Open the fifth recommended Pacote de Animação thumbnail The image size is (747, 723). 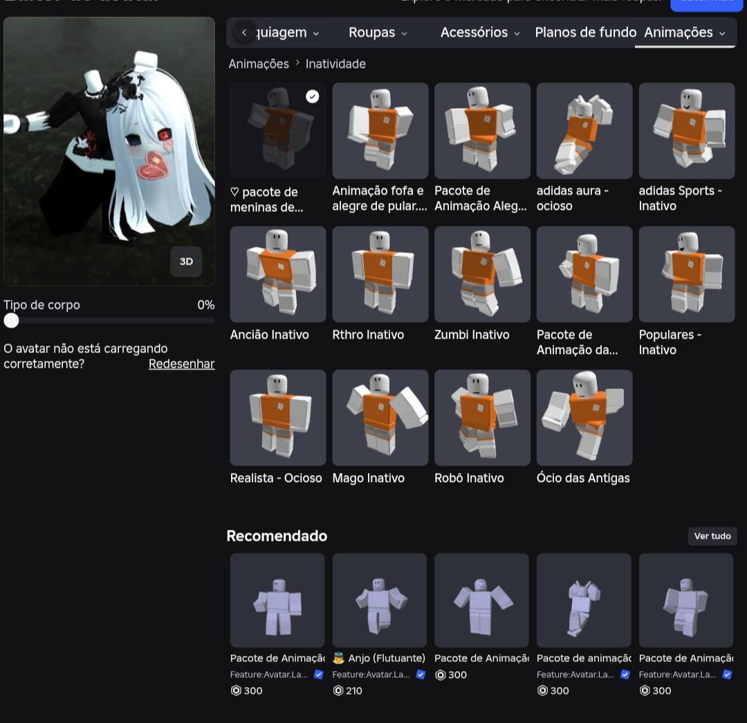tap(686, 600)
